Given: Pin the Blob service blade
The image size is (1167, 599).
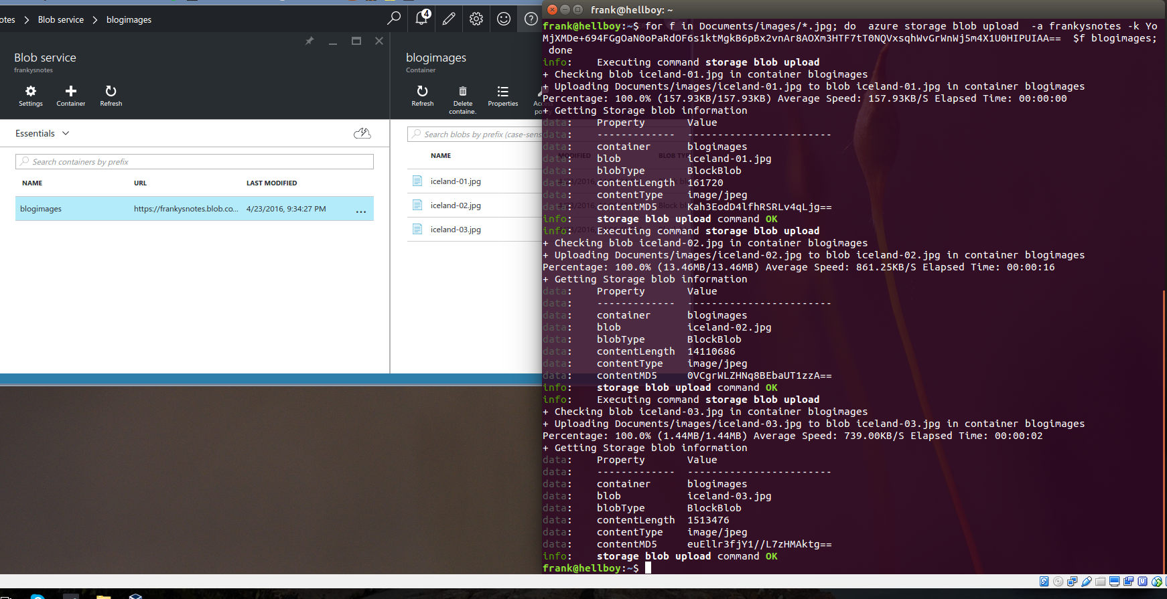Looking at the screenshot, I should point(310,41).
